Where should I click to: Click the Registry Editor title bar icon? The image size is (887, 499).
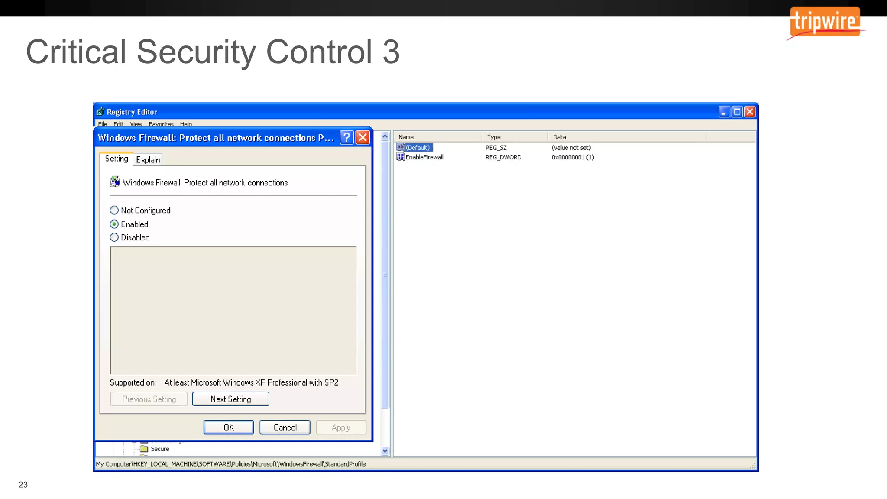100,112
